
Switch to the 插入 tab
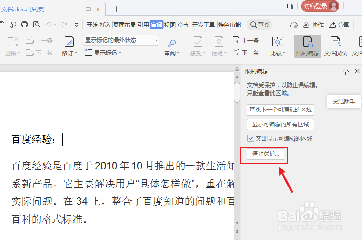coord(105,25)
